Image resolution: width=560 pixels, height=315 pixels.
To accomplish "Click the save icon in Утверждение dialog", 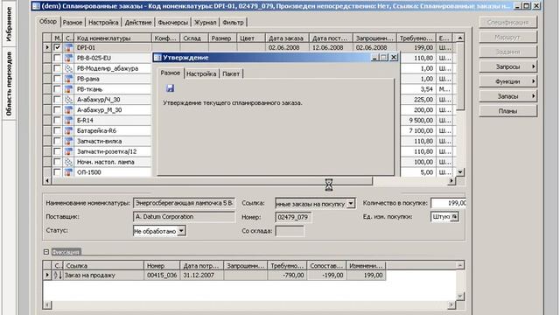I will coord(170,88).
